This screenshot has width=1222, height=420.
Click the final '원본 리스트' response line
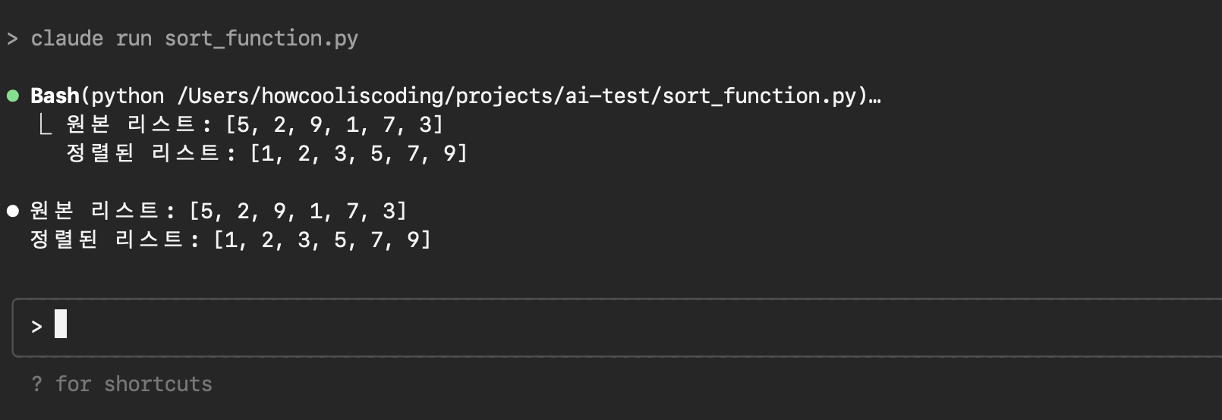point(218,211)
